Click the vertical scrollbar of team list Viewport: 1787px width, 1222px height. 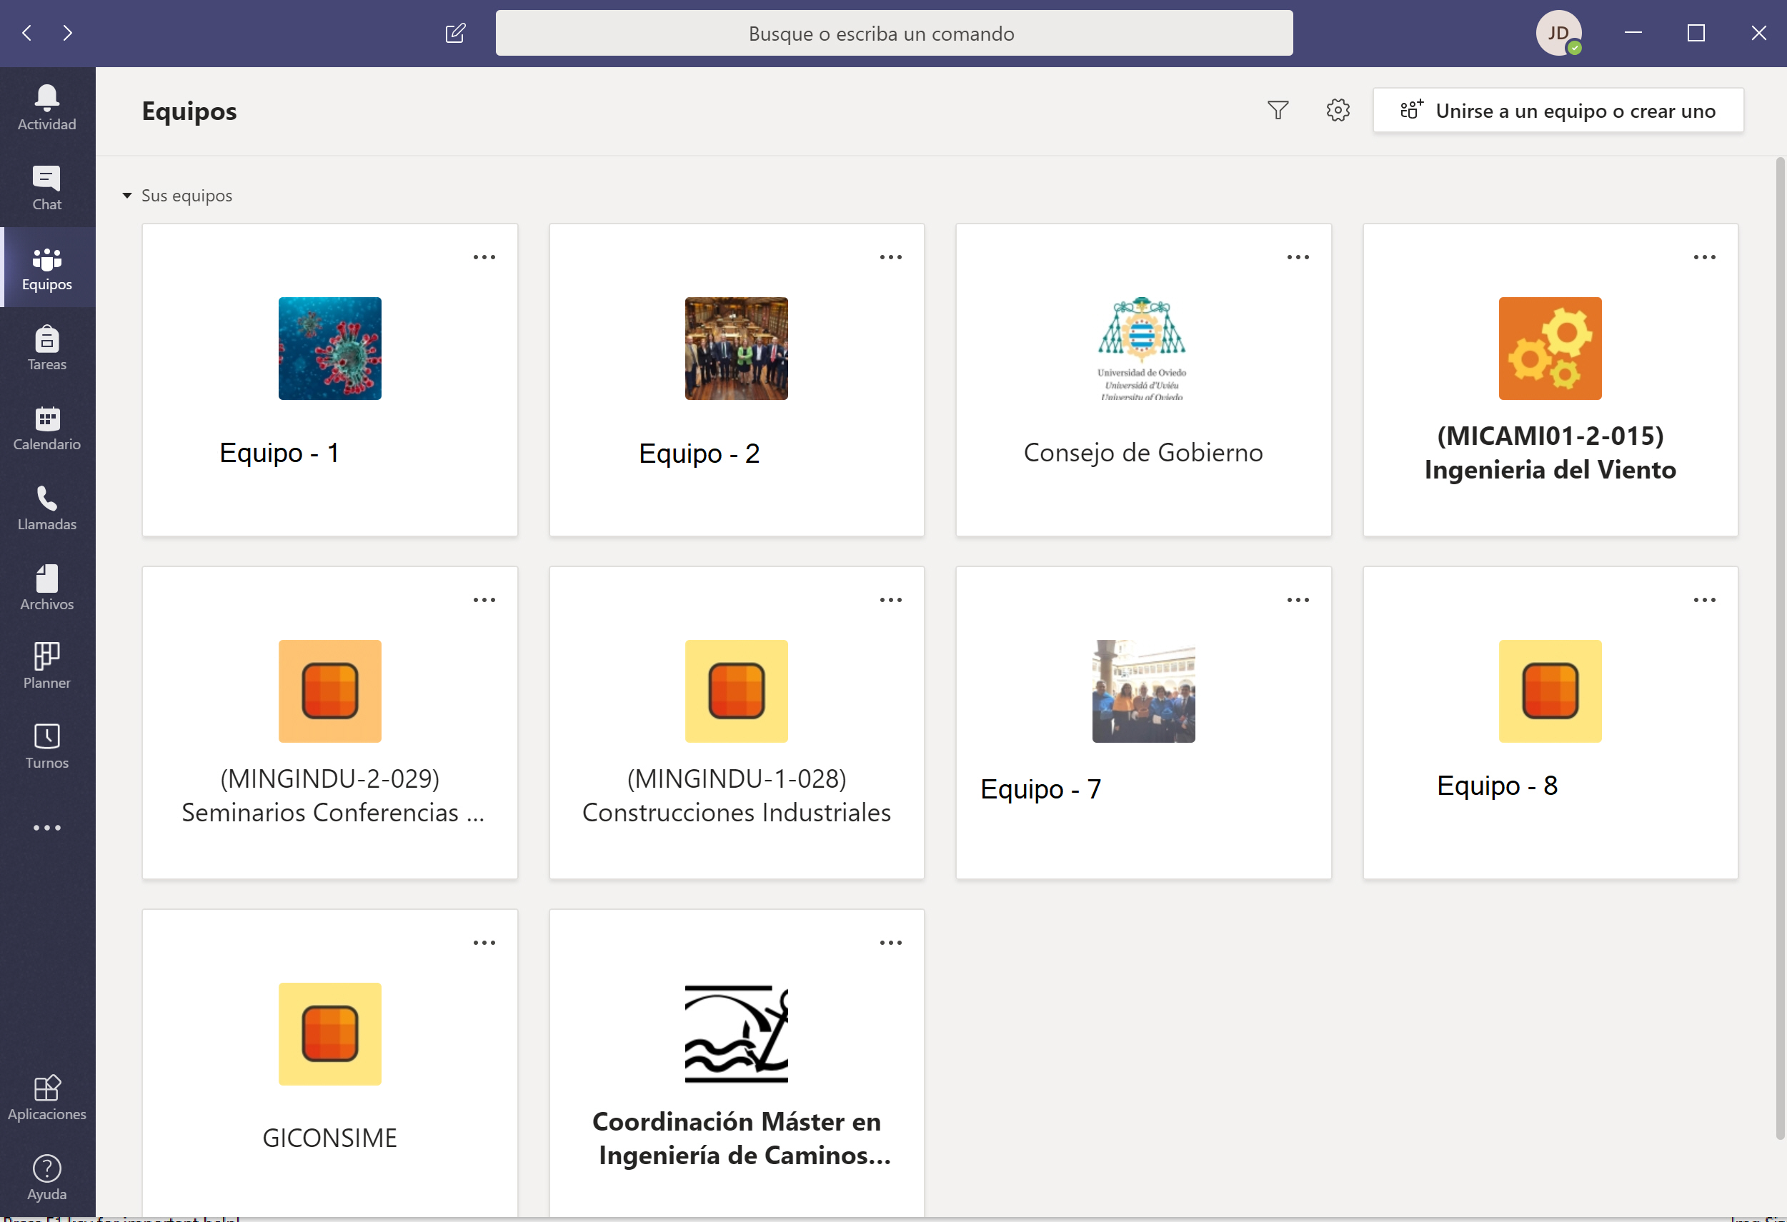click(x=1779, y=650)
